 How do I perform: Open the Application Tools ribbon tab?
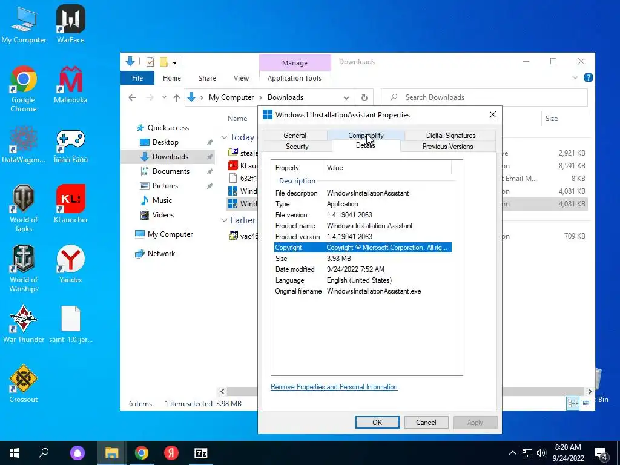pyautogui.click(x=295, y=78)
